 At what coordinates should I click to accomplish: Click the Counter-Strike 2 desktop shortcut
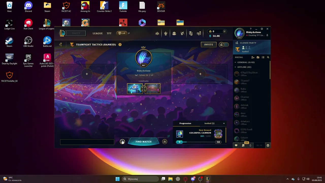click(x=104, y=7)
